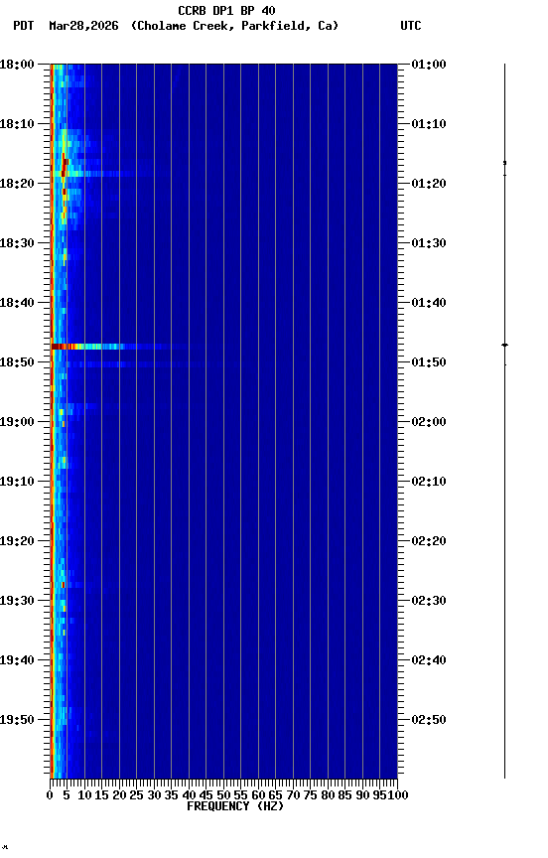This screenshot has width=548, height=858.
Task: Click the "40" frequency axis label
Action: [x=189, y=795]
